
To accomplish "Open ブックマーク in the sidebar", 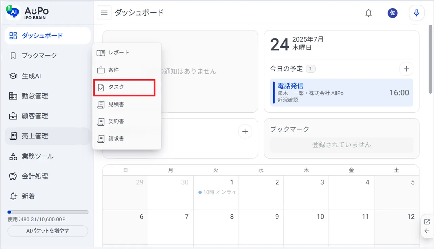I will (47, 55).
